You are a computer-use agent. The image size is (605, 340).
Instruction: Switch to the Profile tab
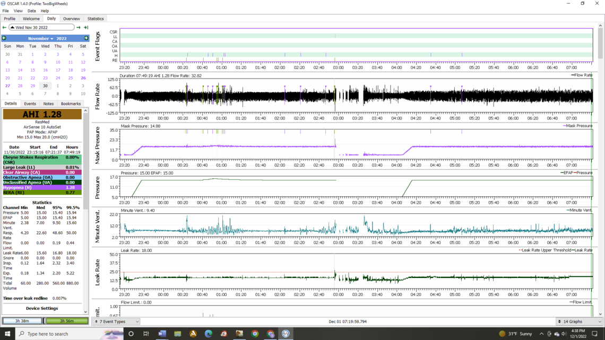pyautogui.click(x=10, y=19)
